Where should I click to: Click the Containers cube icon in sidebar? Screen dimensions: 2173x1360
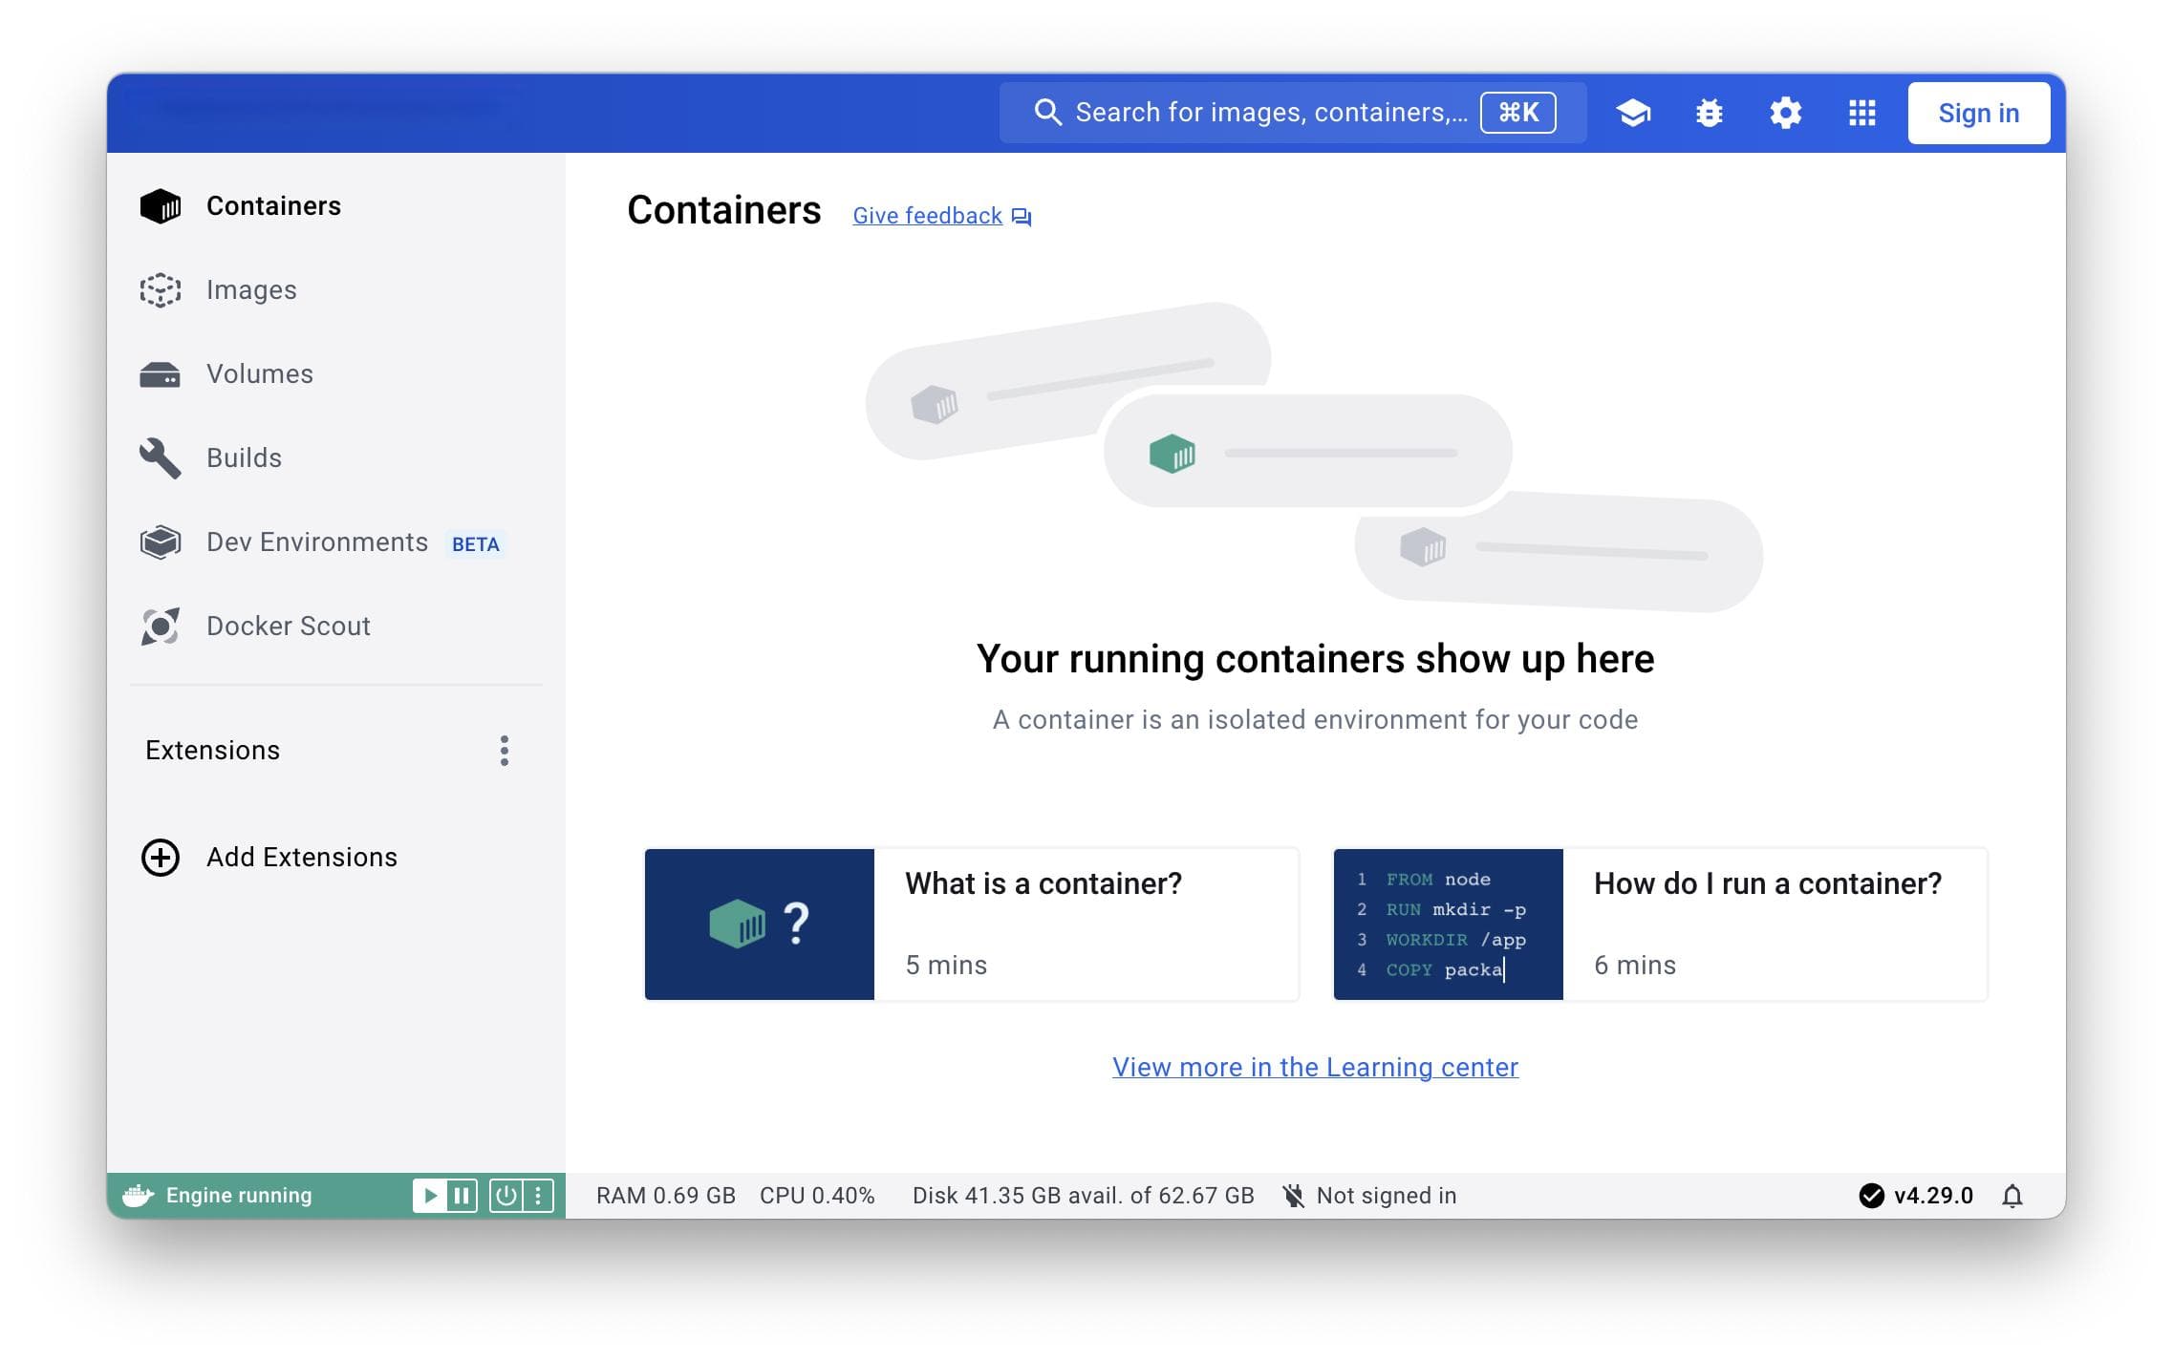point(160,206)
